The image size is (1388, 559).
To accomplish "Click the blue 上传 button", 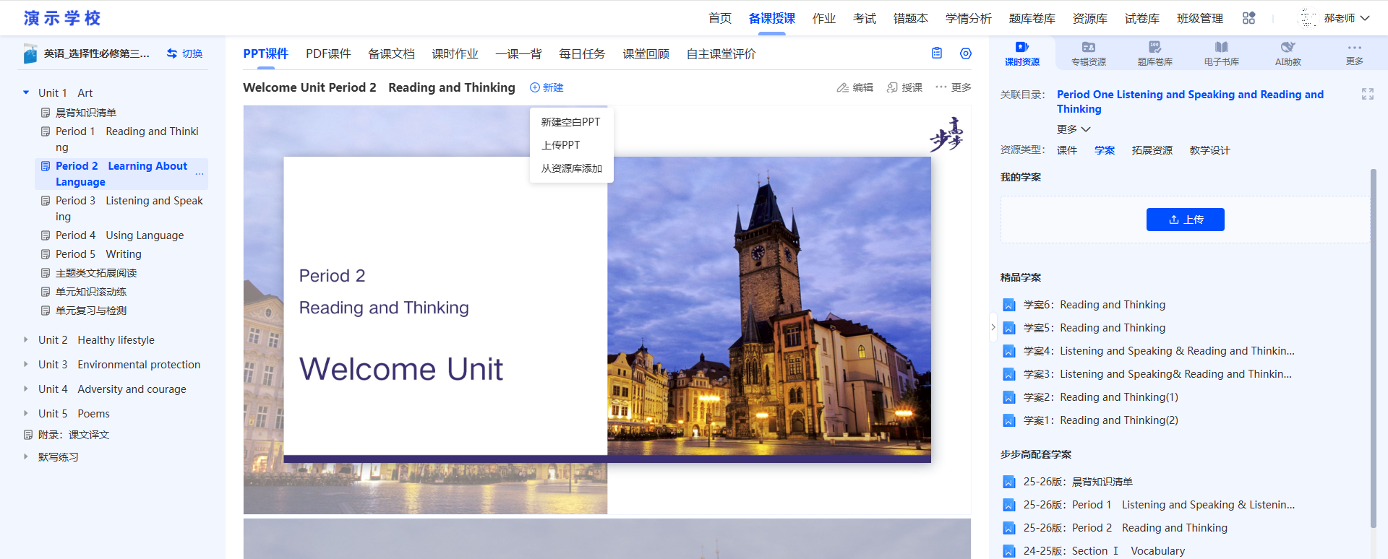I will pos(1185,220).
